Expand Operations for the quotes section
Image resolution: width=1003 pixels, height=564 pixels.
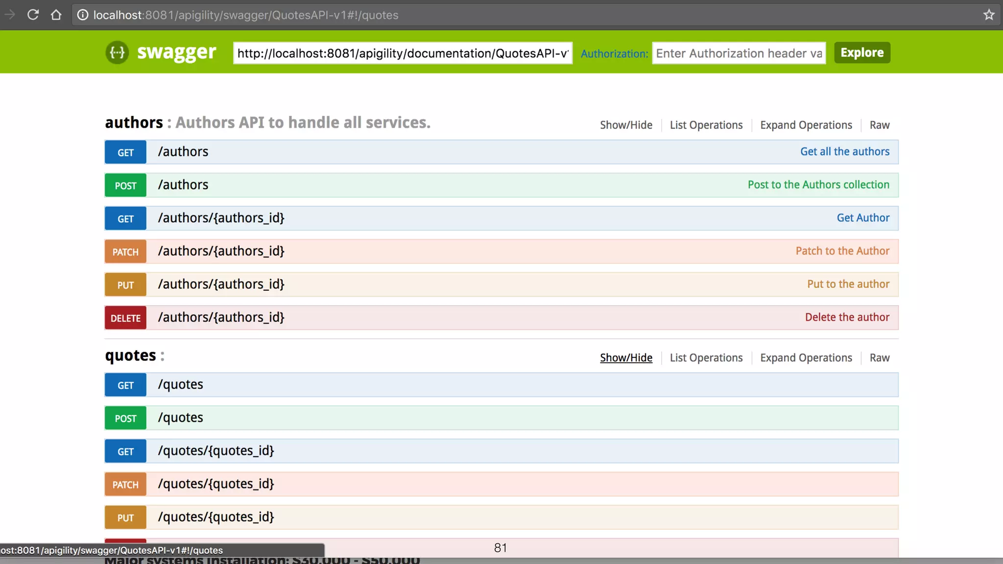[x=806, y=358]
